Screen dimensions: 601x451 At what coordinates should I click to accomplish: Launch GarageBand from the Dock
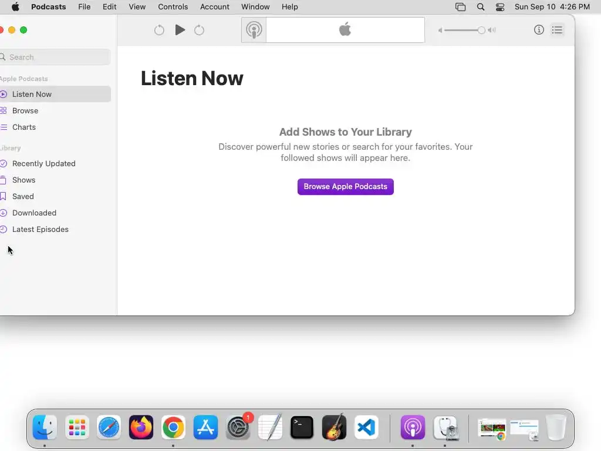334,428
